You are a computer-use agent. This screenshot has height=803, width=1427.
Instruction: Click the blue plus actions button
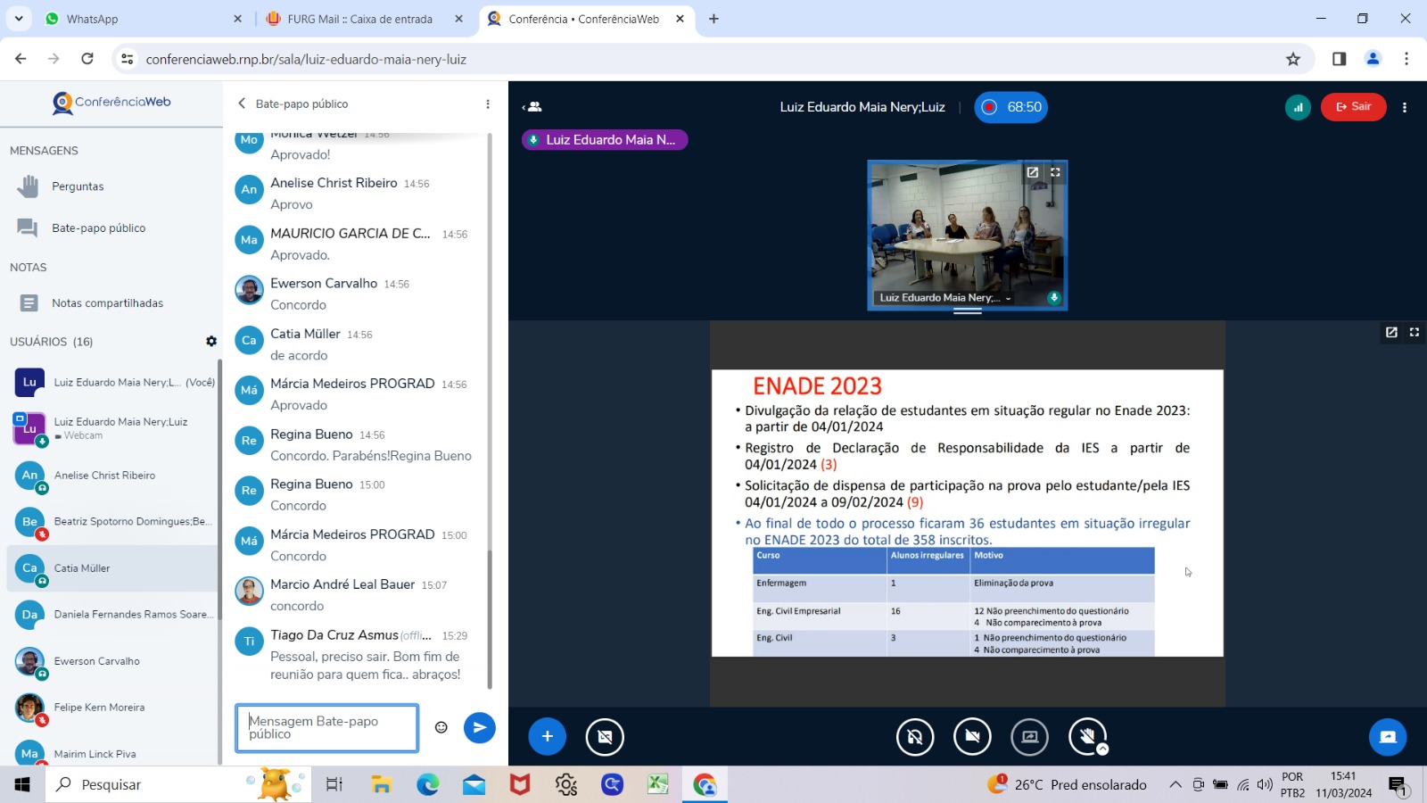coord(547,736)
